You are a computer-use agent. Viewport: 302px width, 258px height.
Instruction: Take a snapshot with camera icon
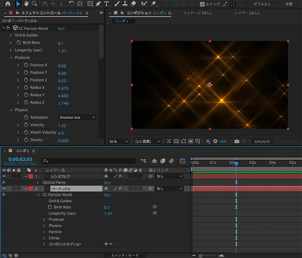[x=237, y=141]
